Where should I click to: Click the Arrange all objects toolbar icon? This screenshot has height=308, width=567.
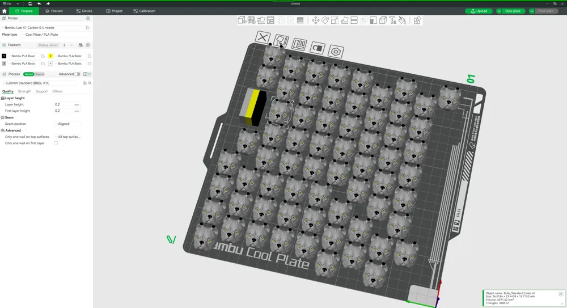click(270, 20)
